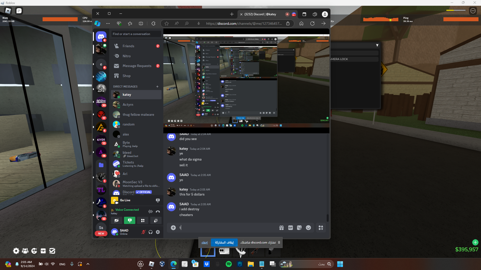
Task: Pause screen sharing on the sharing bar
Action: pyautogui.click(x=279, y=242)
